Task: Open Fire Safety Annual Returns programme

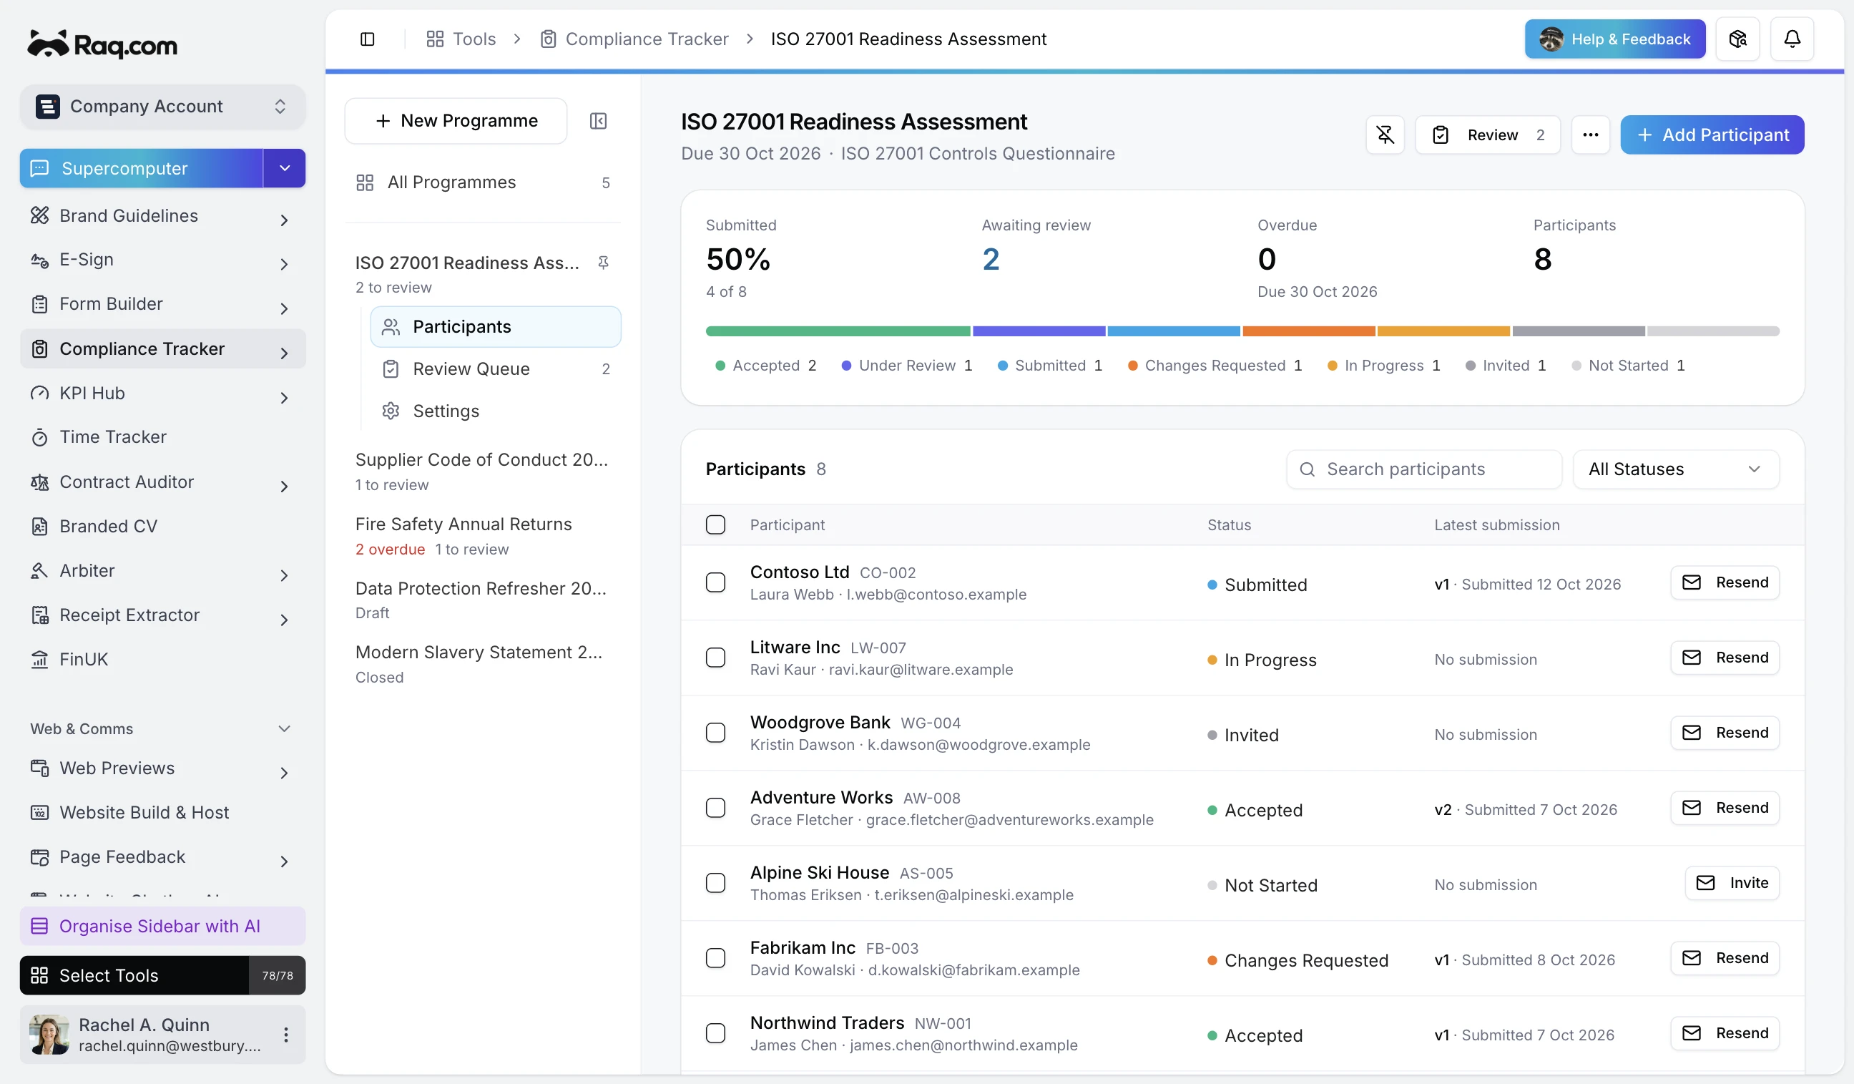Action: tap(483, 537)
